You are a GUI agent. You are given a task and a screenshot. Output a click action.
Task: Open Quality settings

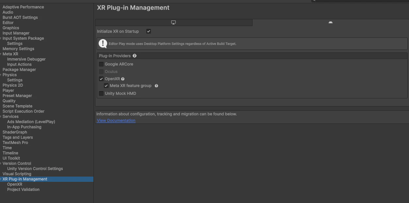tap(9, 101)
